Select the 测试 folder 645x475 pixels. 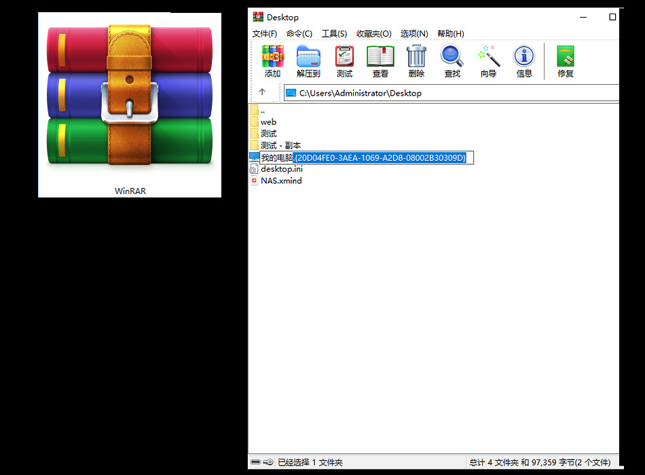tap(269, 134)
